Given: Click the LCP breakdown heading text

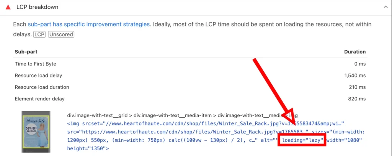Looking at the screenshot, I should tap(37, 7).
